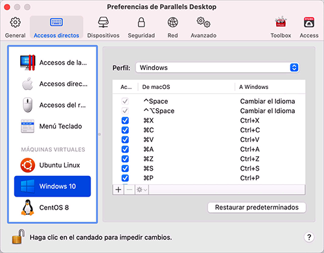Image resolution: width=324 pixels, height=253 pixels.
Task: Select Accesos direc... sidebar entry
Action: (52, 84)
